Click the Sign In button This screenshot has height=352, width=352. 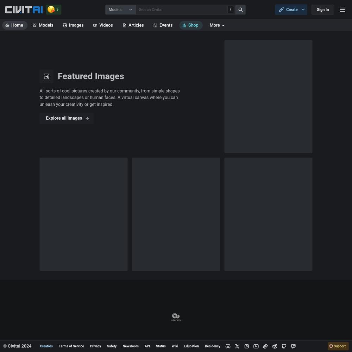322,10
